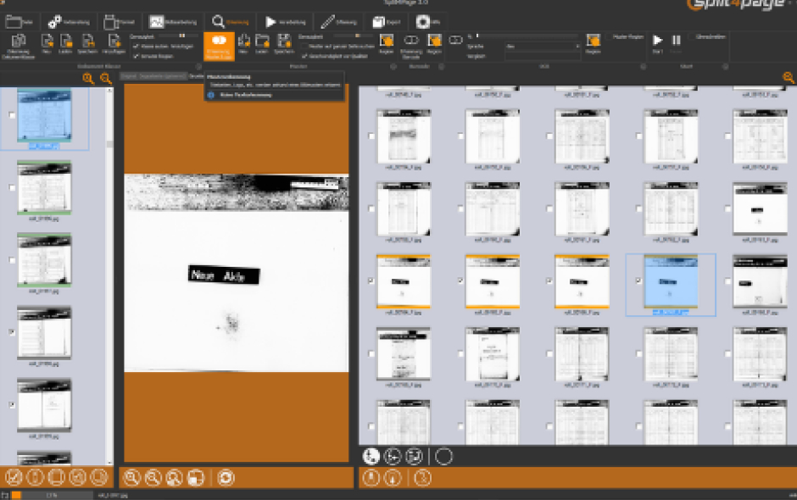Open the Sprache language dropdown
The image size is (797, 500).
point(543,47)
